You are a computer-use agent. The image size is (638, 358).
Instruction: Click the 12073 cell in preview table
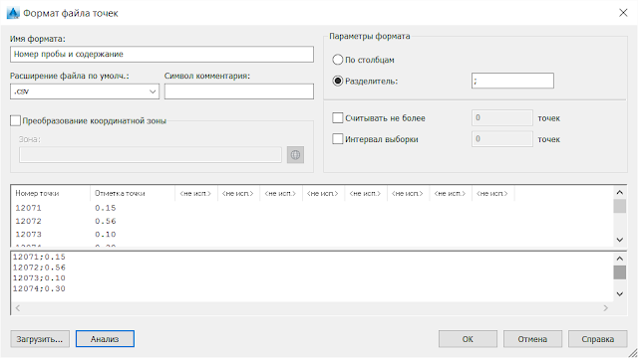(x=29, y=235)
